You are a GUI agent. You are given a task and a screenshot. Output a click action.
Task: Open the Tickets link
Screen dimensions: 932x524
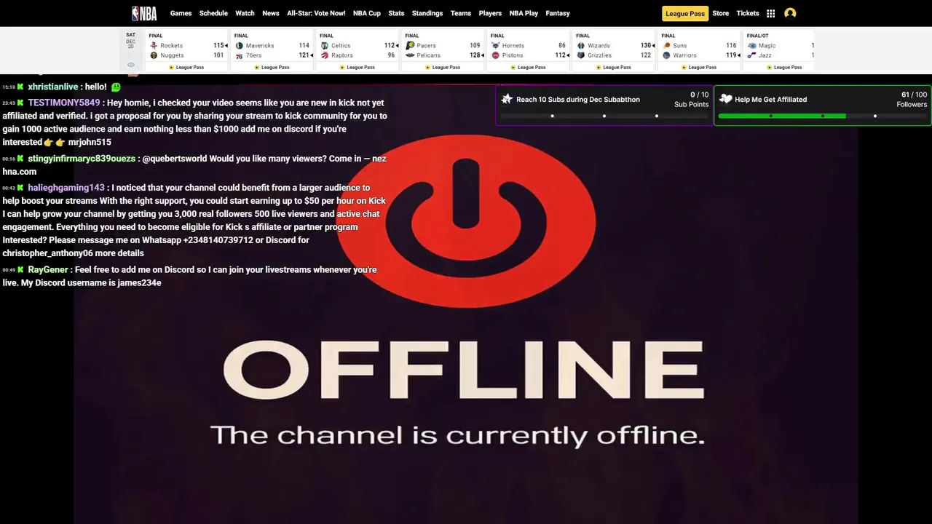pyautogui.click(x=748, y=13)
